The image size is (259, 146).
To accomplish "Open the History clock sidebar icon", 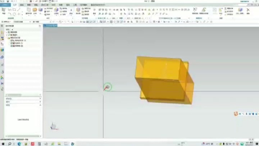I will coord(2,72).
